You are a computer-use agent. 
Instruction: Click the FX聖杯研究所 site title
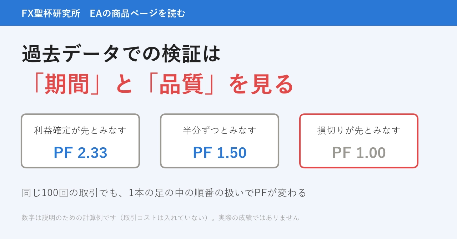(x=51, y=13)
